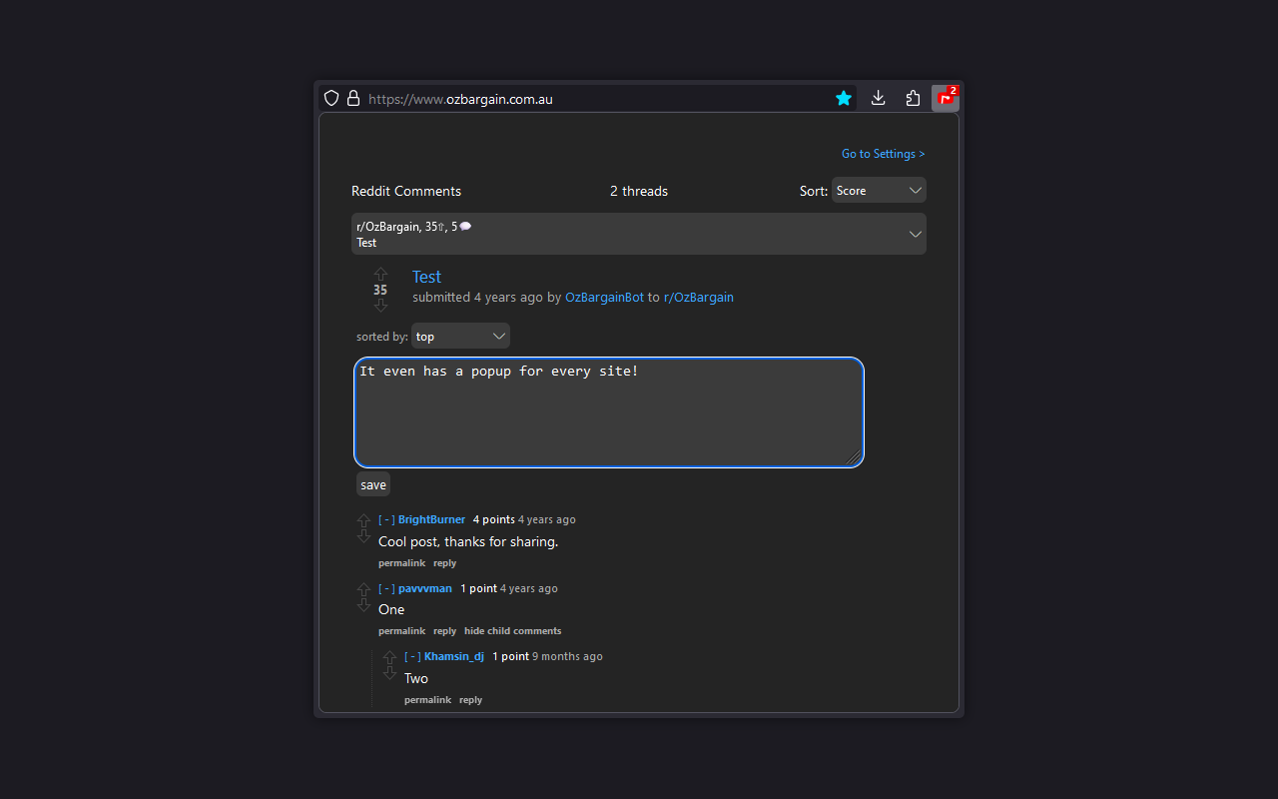Click BrightBurner's '4 points' score text
Viewport: 1278px width, 799px height.
click(494, 519)
